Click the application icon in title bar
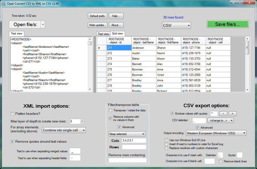This screenshot has height=169, width=257. click(4, 3)
